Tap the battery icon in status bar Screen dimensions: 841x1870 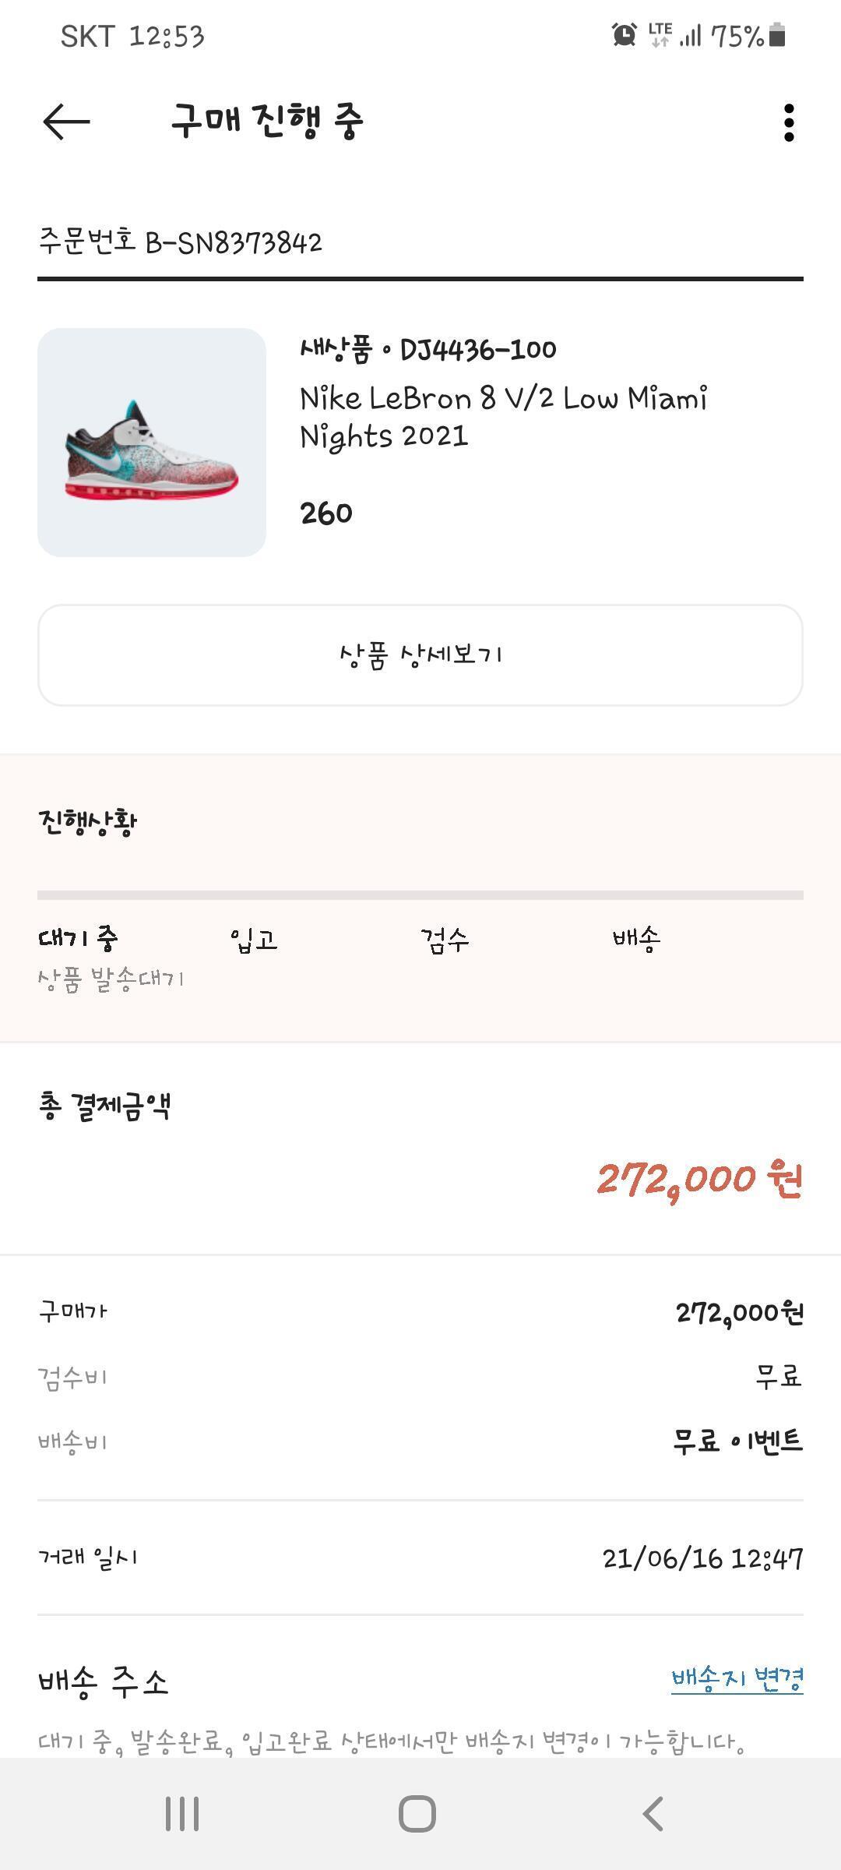[x=777, y=35]
